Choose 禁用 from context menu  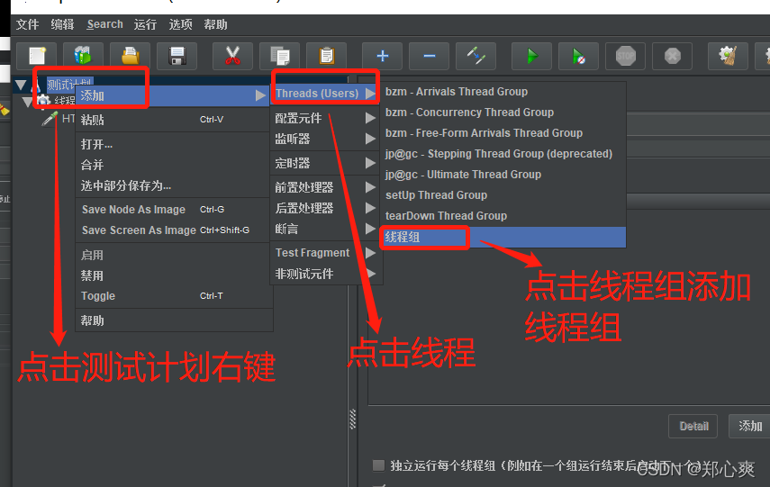(173, 275)
